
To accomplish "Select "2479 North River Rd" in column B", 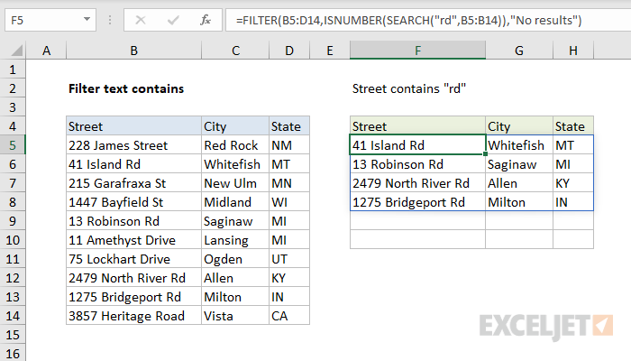I will pos(133,278).
